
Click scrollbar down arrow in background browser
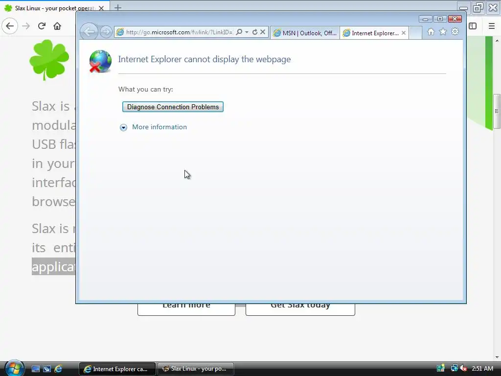(x=497, y=357)
